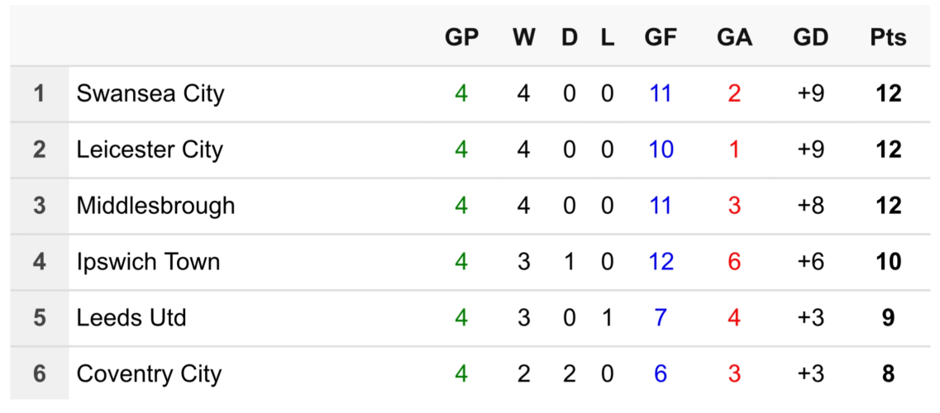Click the Swansea City team name
Screen dimensions: 940x413
[x=150, y=93]
